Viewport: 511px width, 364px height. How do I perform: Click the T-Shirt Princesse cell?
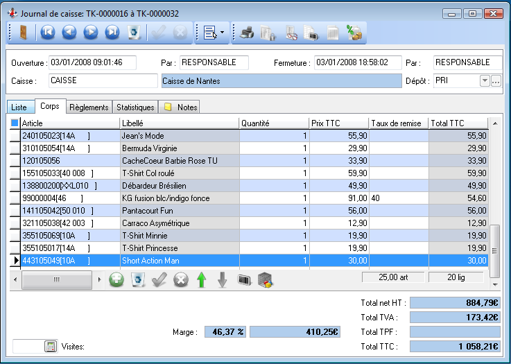(180, 248)
